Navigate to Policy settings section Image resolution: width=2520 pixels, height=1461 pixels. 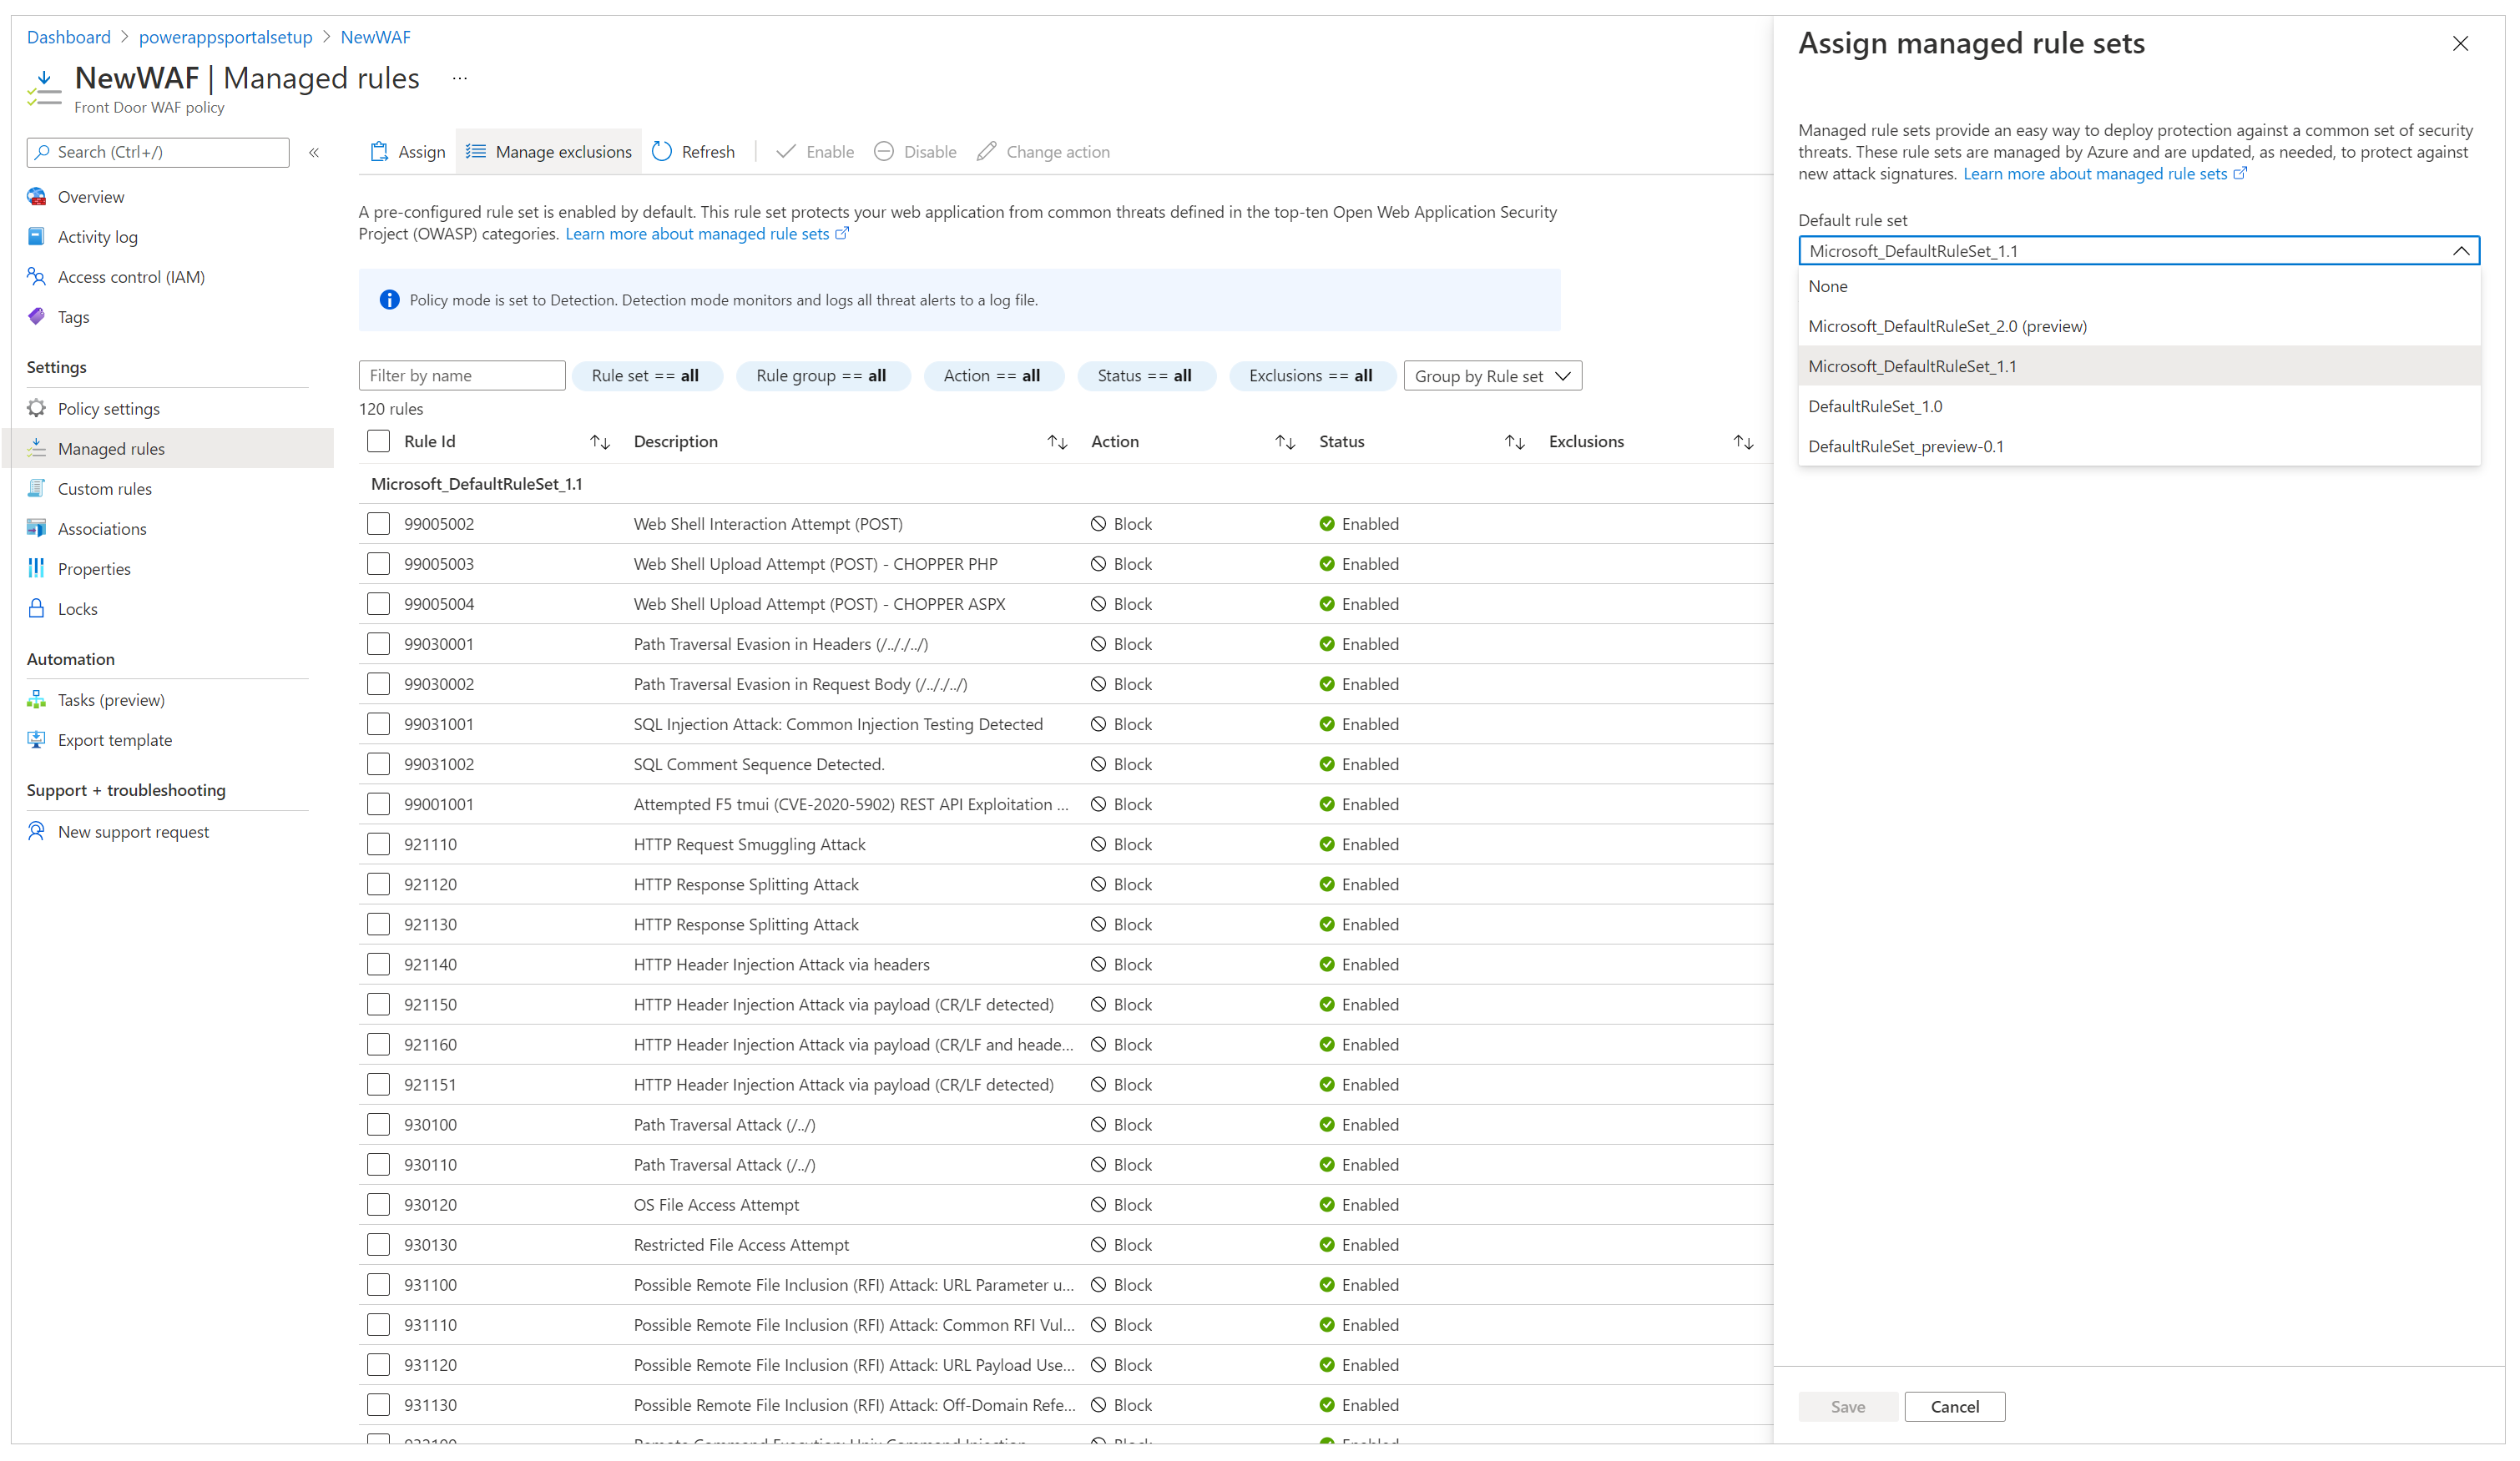point(108,407)
